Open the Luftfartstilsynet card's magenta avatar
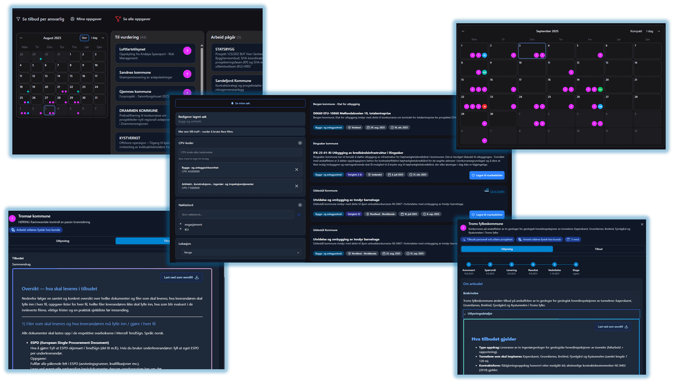Image resolution: width=674 pixels, height=383 pixels. point(187,51)
